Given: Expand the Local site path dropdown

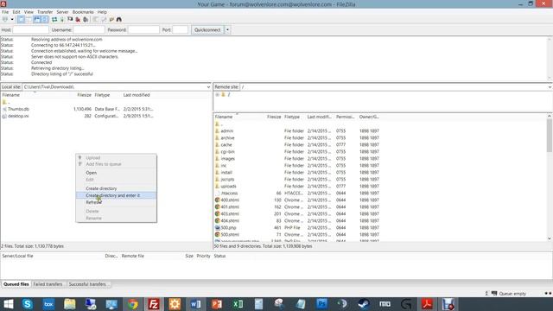Looking at the screenshot, I should [208, 87].
